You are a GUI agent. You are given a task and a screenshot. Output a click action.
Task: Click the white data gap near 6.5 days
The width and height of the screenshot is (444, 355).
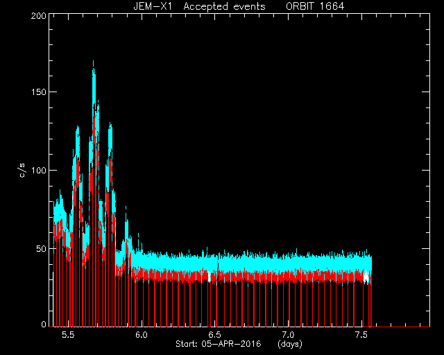pos(210,277)
